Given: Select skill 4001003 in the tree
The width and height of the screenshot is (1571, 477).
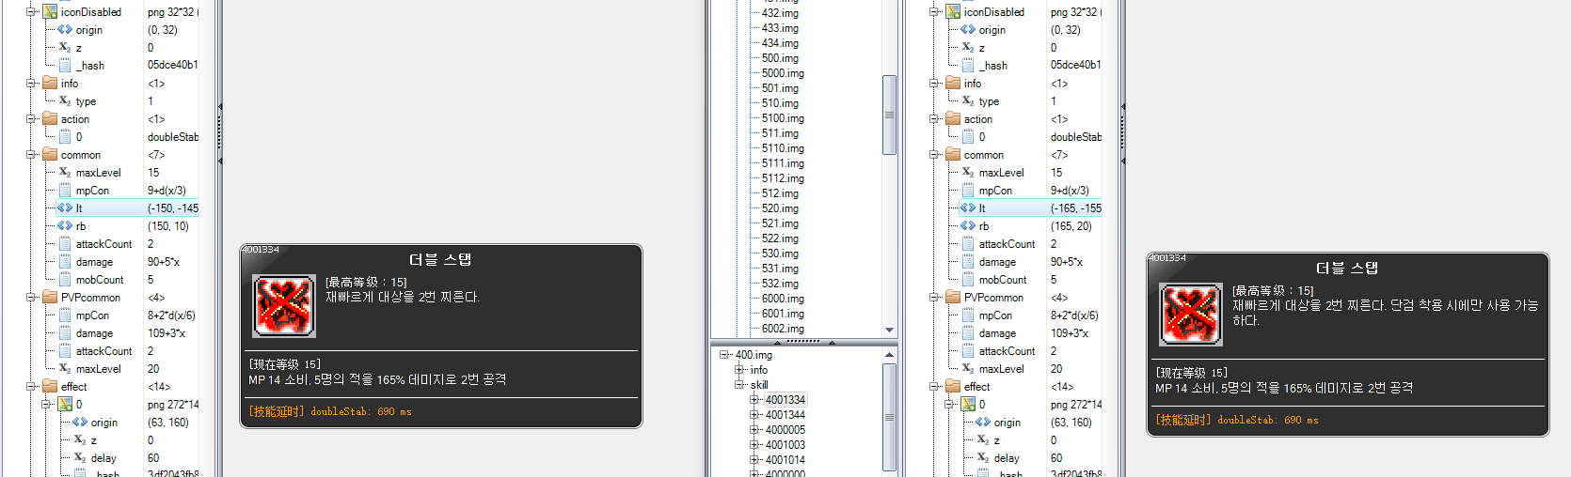Looking at the screenshot, I should pos(785,445).
